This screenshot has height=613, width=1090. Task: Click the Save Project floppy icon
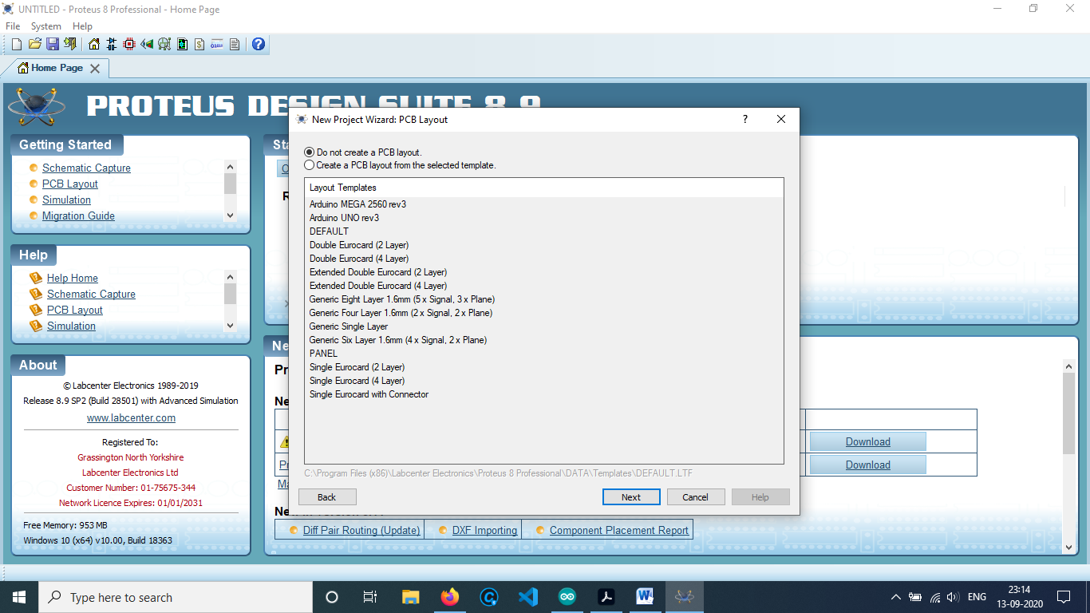pyautogui.click(x=52, y=44)
